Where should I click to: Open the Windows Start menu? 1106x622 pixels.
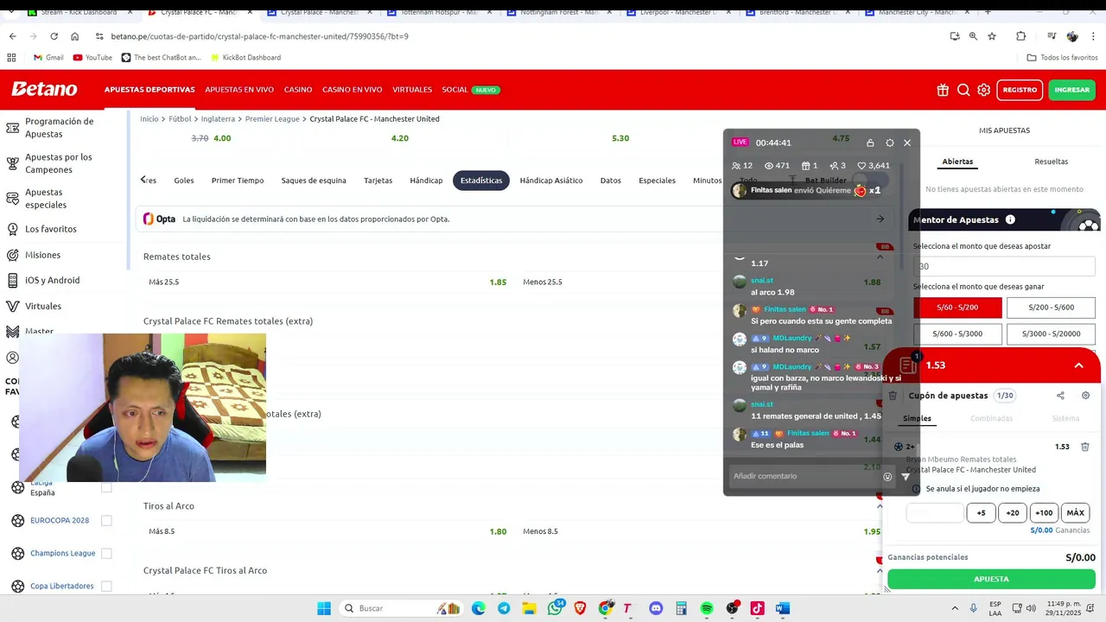324,608
